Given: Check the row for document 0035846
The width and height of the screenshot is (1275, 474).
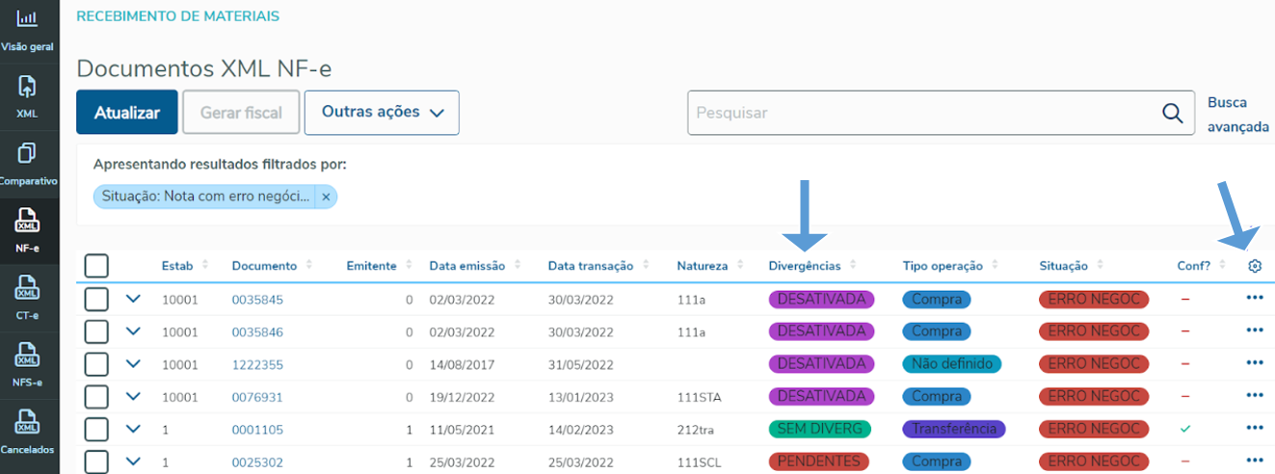Looking at the screenshot, I should click(96, 331).
